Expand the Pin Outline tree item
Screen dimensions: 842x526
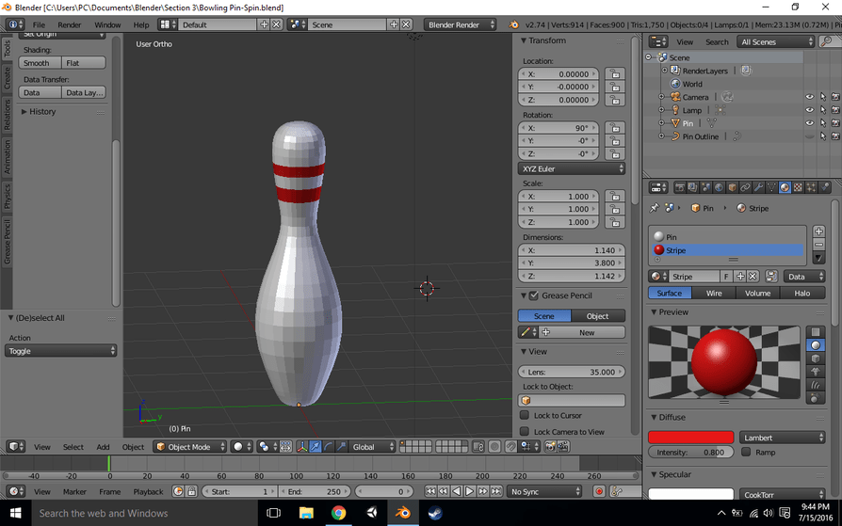663,136
